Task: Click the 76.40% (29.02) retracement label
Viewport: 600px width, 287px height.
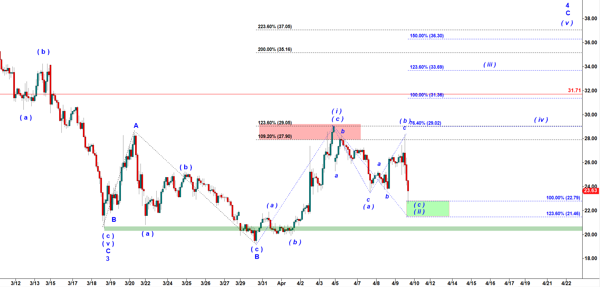Action: click(x=426, y=123)
